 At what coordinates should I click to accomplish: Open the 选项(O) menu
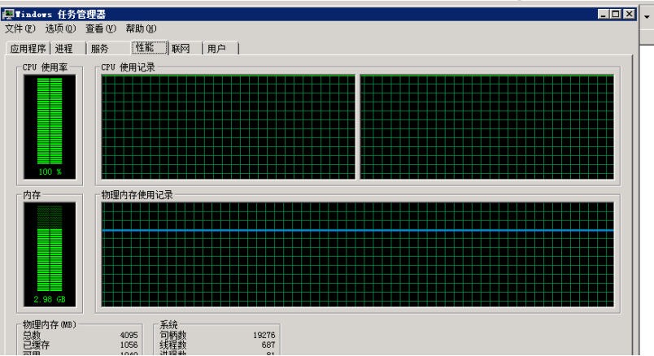[x=60, y=28]
